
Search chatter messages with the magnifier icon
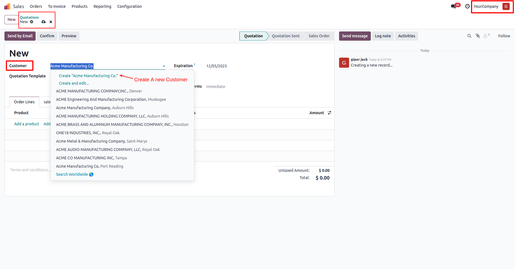[x=469, y=36]
